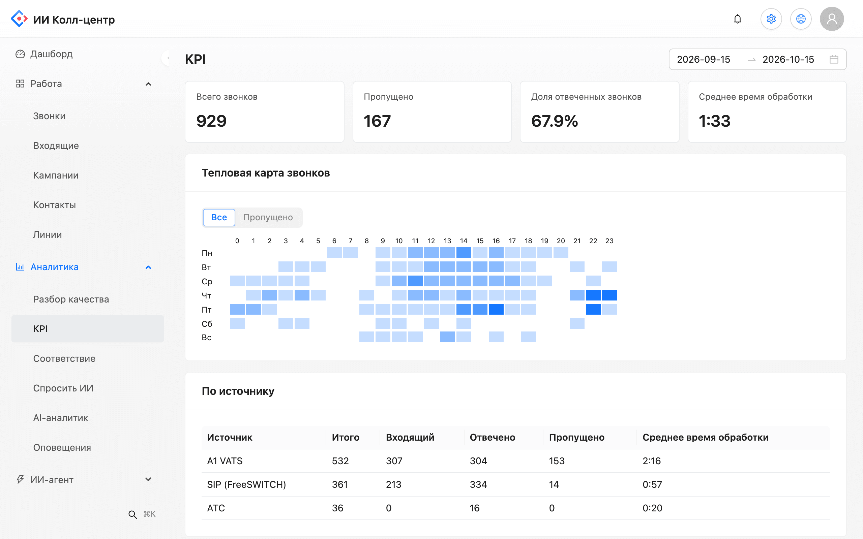Click the Пропущено table column header

click(590, 437)
